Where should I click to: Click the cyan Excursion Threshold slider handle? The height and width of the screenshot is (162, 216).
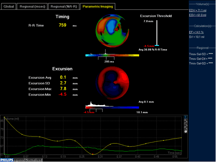[x=157, y=45]
